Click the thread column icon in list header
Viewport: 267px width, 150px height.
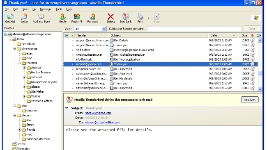[x=67, y=35]
